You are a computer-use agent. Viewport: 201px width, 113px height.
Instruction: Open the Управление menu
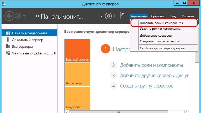139,16
